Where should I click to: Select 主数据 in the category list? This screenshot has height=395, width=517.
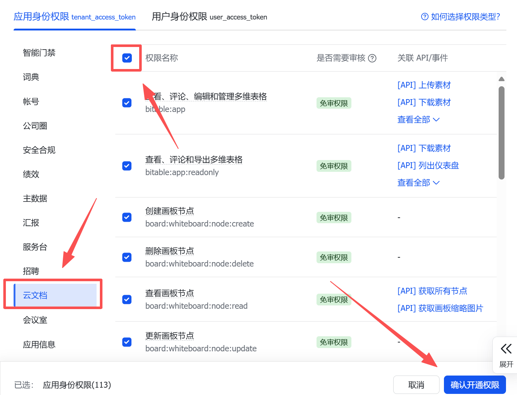point(35,198)
